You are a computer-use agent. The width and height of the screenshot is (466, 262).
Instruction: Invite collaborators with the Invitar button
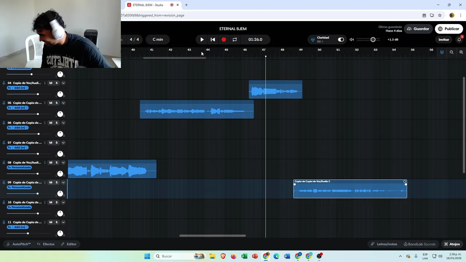[x=443, y=39]
